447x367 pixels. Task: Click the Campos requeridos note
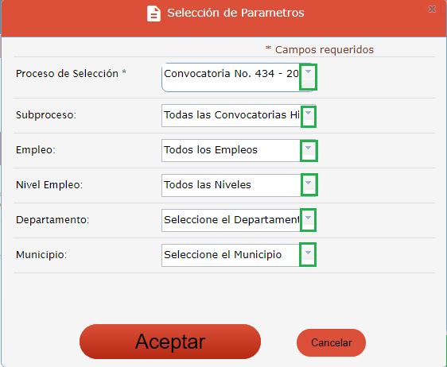(x=320, y=50)
